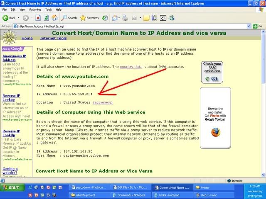This screenshot has height=199, width=266.
Task: Select the IP address 208.65.153.251 text
Action: point(78,94)
